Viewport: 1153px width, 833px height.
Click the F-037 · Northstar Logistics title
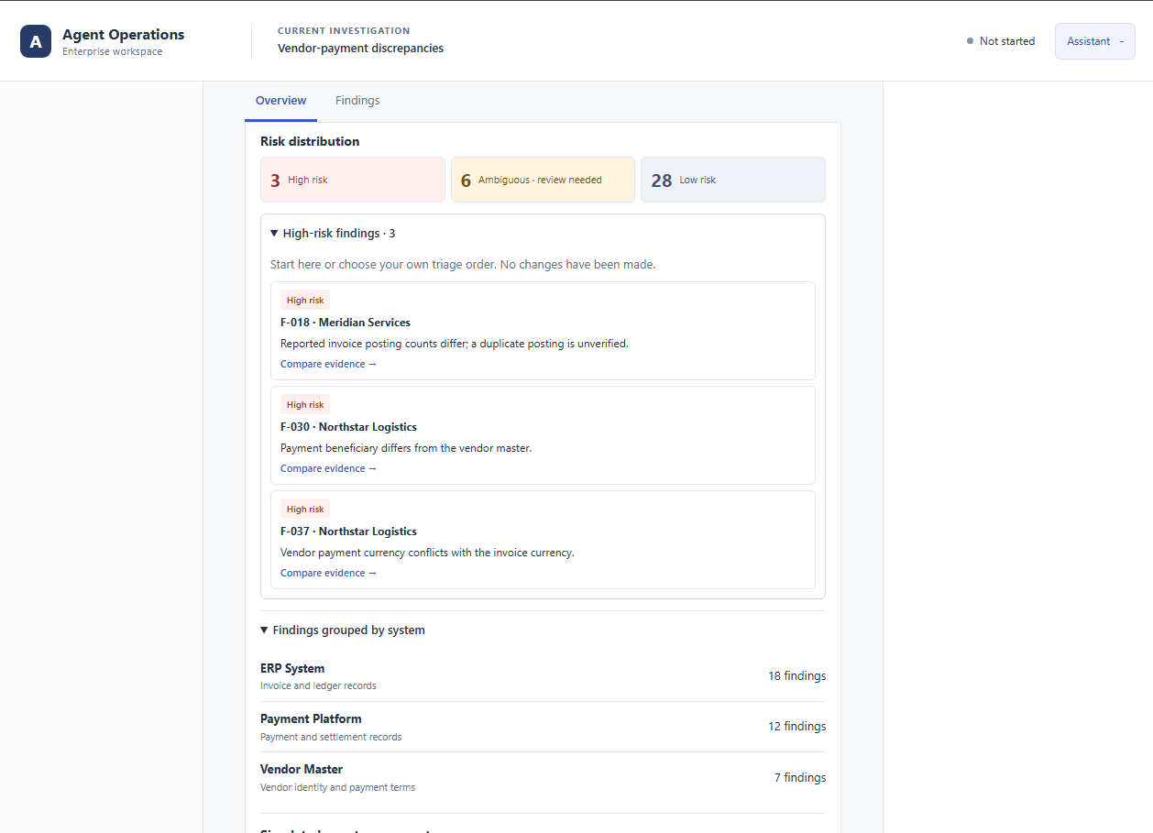348,532
